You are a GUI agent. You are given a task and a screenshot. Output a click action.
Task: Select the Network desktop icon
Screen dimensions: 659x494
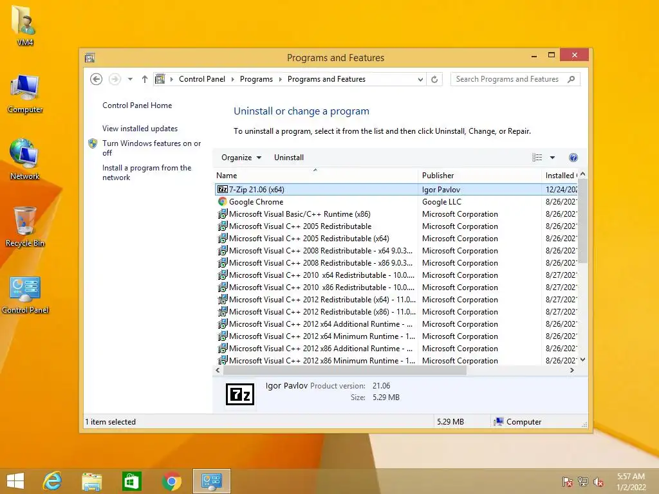coord(24,159)
